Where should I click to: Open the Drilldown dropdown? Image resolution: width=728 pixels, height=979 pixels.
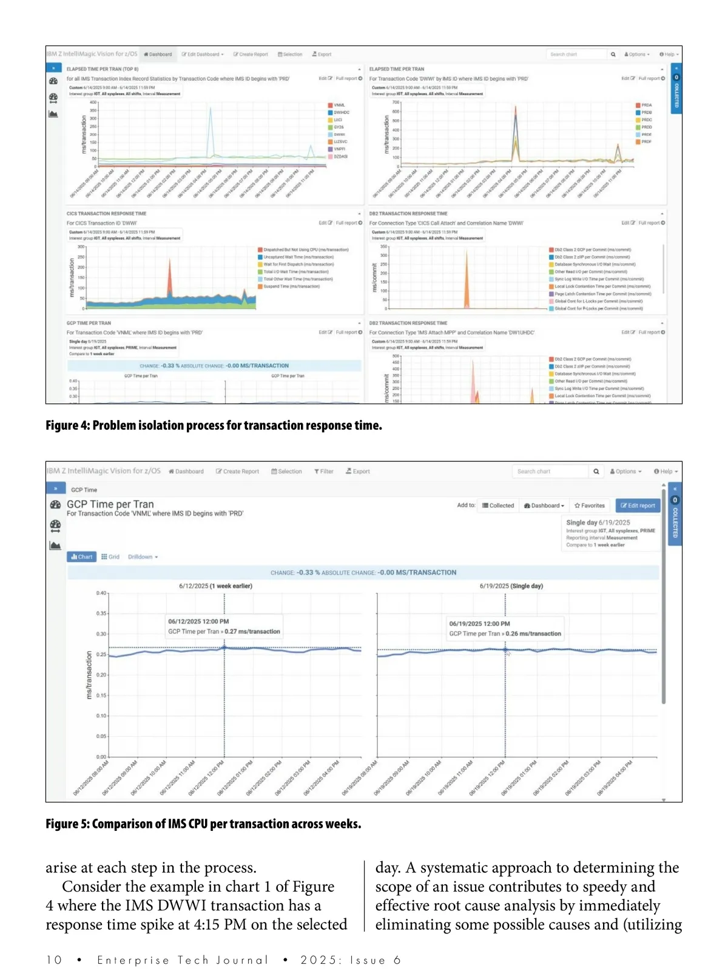[143, 557]
